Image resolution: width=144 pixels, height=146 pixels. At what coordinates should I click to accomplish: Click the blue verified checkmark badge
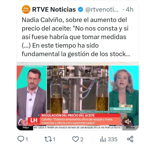tap(80, 9)
